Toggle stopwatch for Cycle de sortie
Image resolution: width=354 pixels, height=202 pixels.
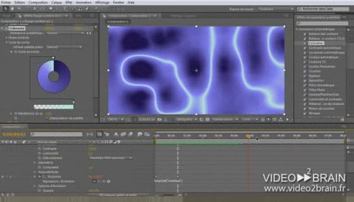point(16,52)
